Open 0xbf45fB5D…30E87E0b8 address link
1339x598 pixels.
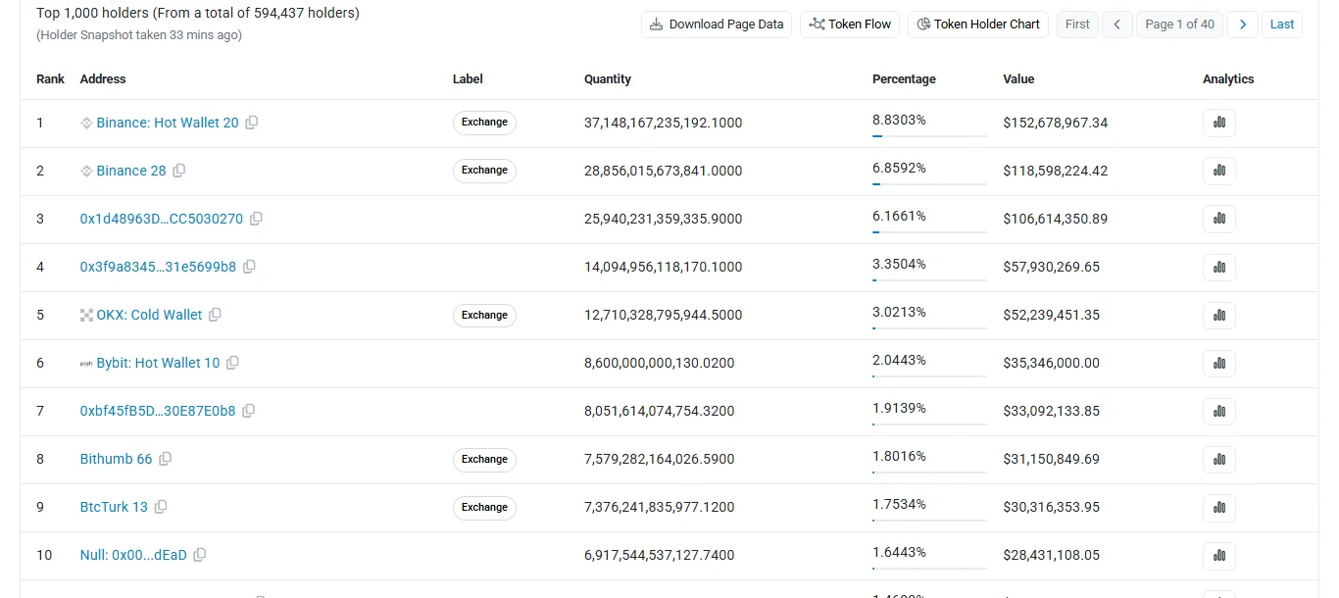coord(158,411)
